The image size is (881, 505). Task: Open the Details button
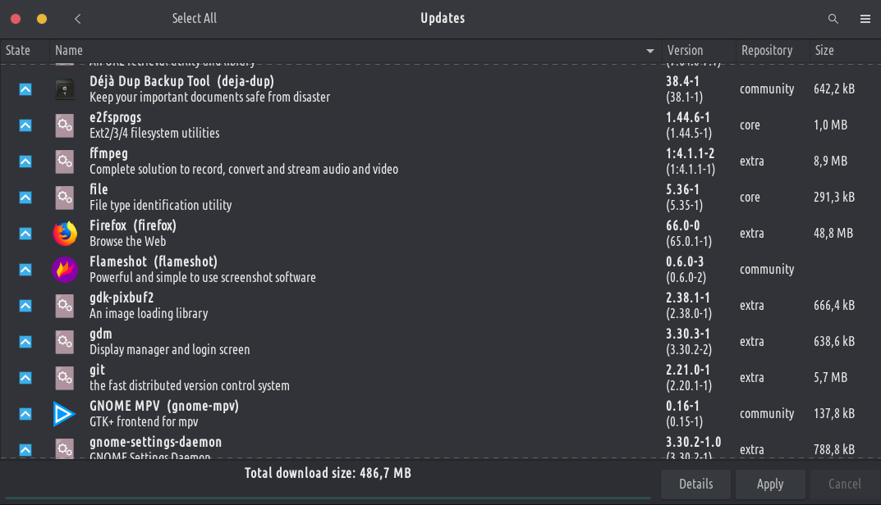coord(695,484)
